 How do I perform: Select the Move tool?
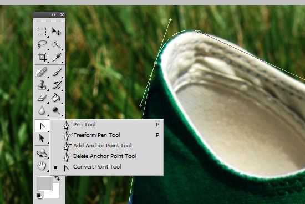pyautogui.click(x=56, y=32)
